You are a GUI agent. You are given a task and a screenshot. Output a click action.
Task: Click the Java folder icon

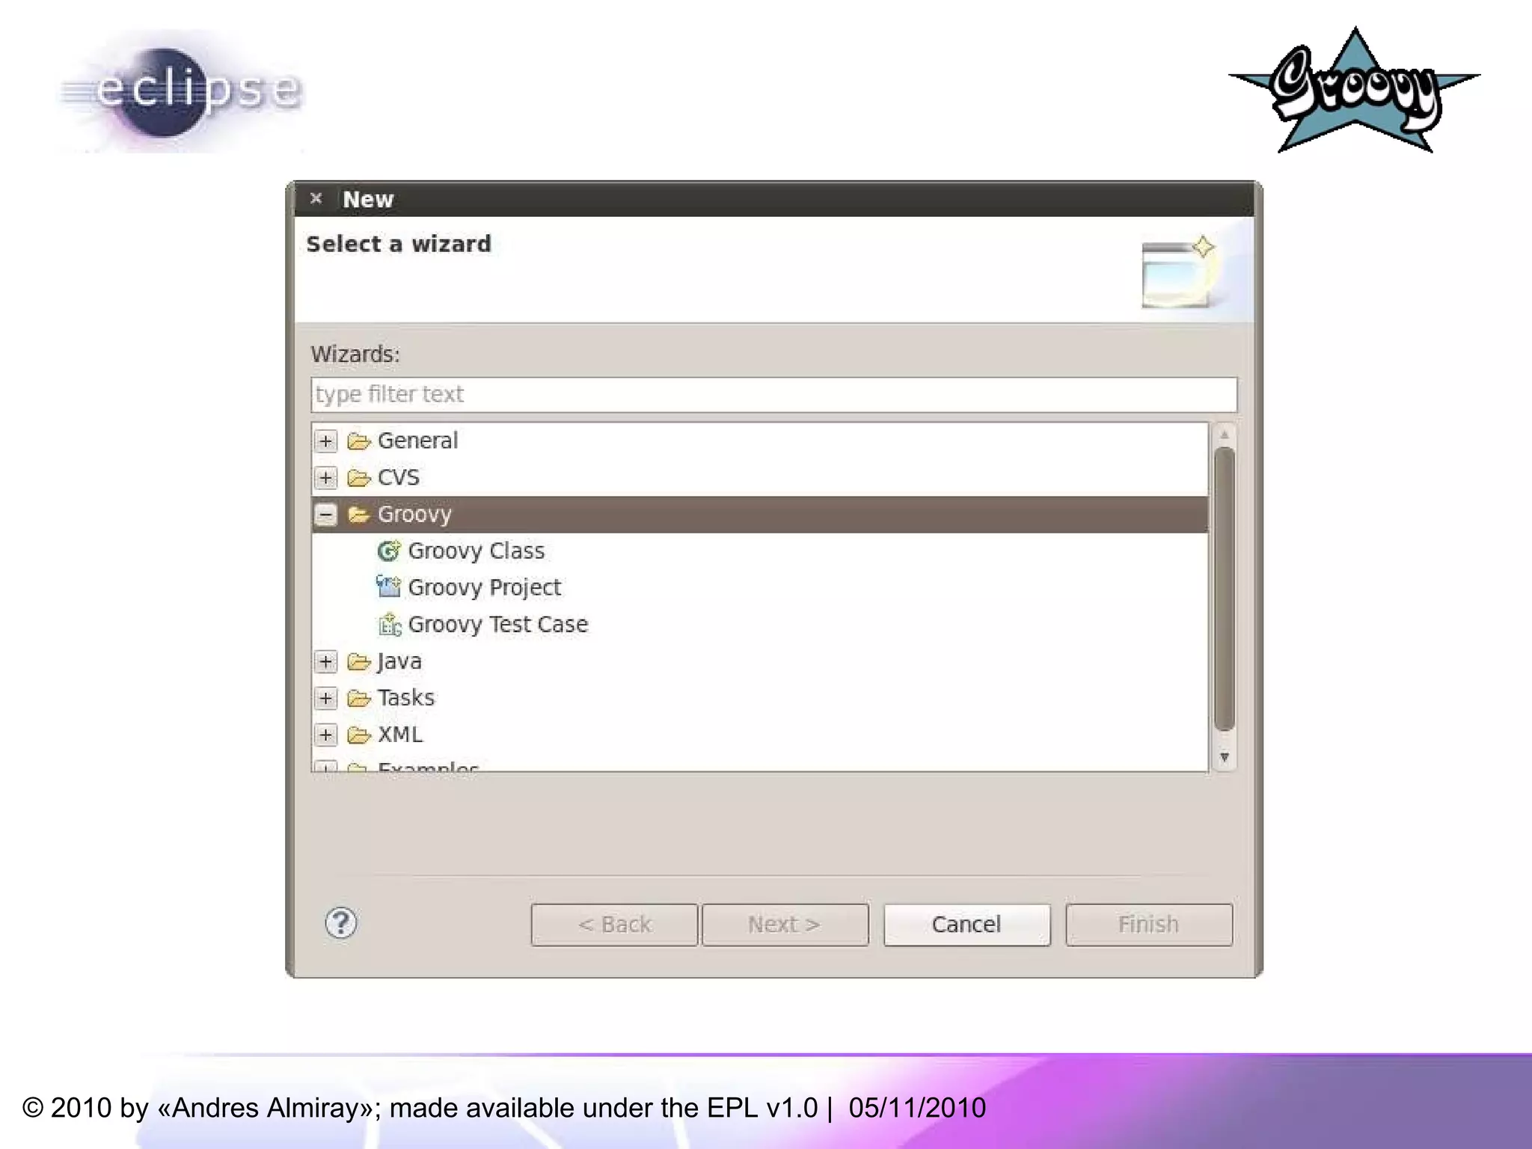point(359,661)
